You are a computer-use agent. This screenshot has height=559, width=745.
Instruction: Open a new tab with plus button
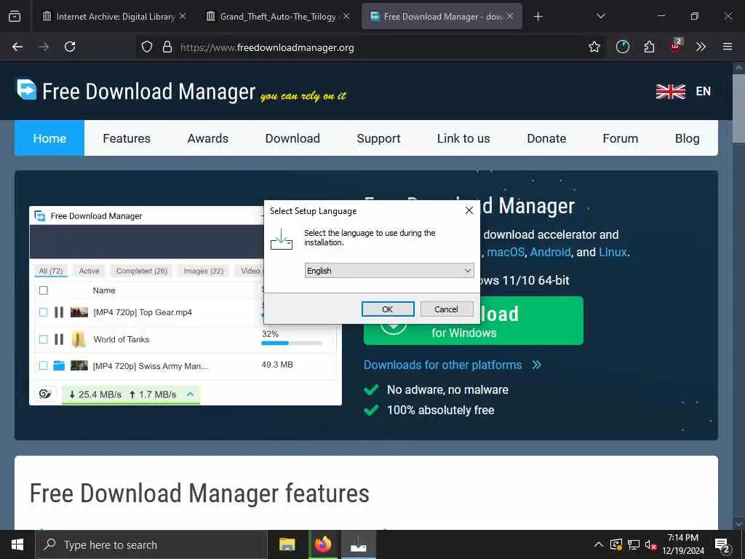pyautogui.click(x=538, y=17)
